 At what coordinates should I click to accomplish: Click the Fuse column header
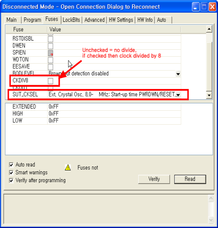click(26, 30)
